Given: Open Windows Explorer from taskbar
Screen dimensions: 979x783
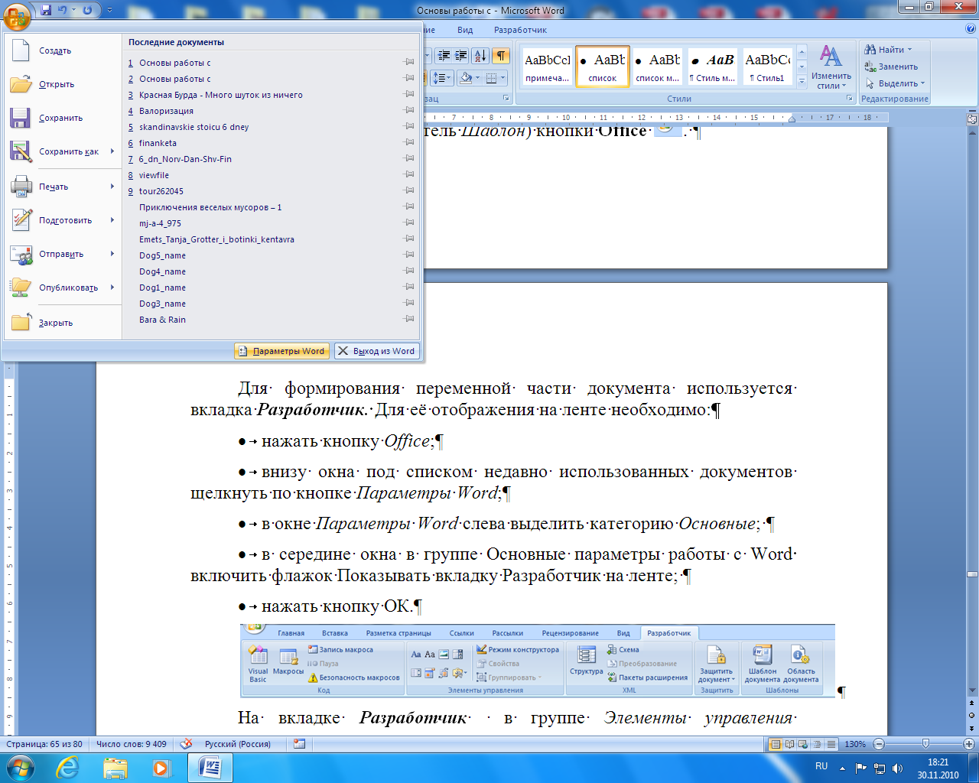Looking at the screenshot, I should 115,767.
